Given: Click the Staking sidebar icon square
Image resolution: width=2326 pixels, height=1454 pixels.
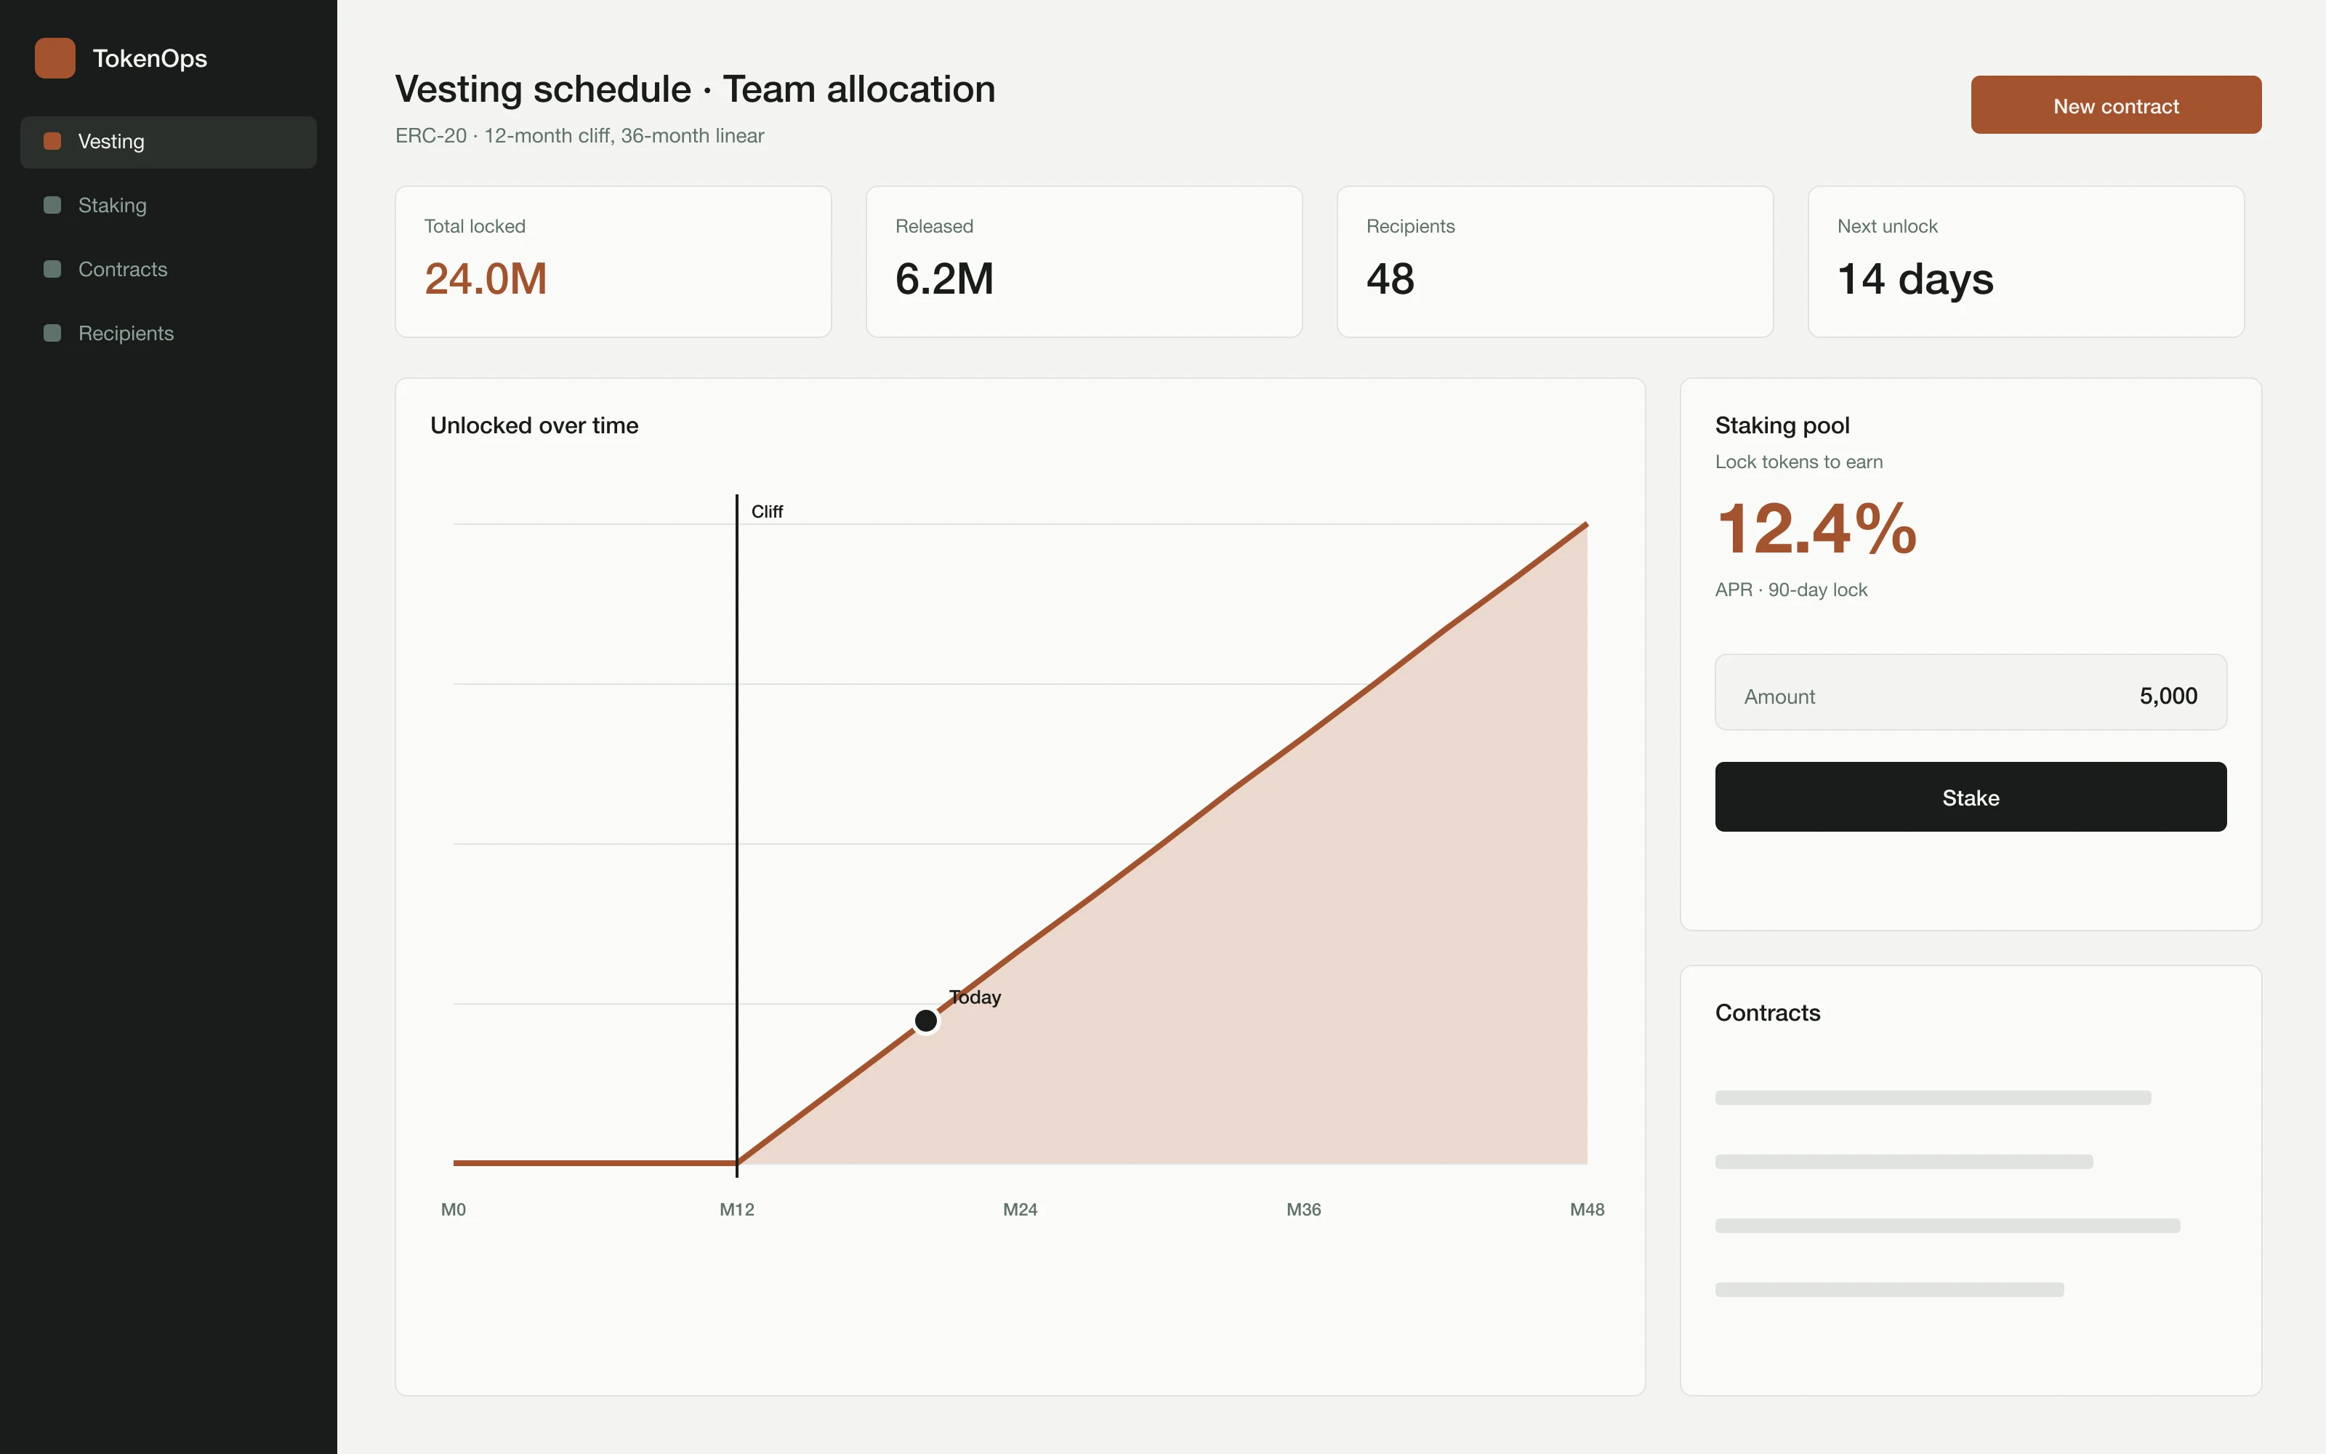Looking at the screenshot, I should (53, 205).
